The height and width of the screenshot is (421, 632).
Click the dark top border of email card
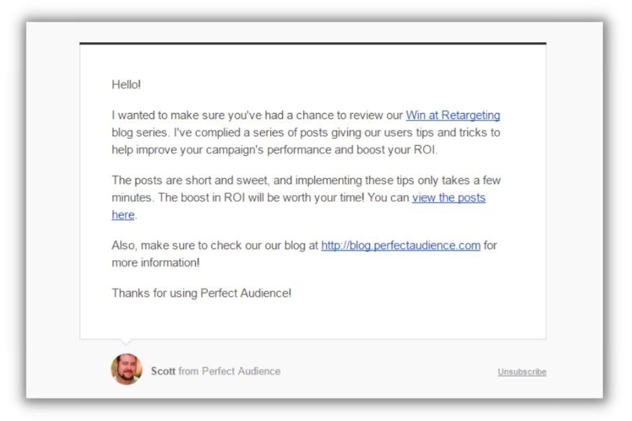click(x=312, y=44)
